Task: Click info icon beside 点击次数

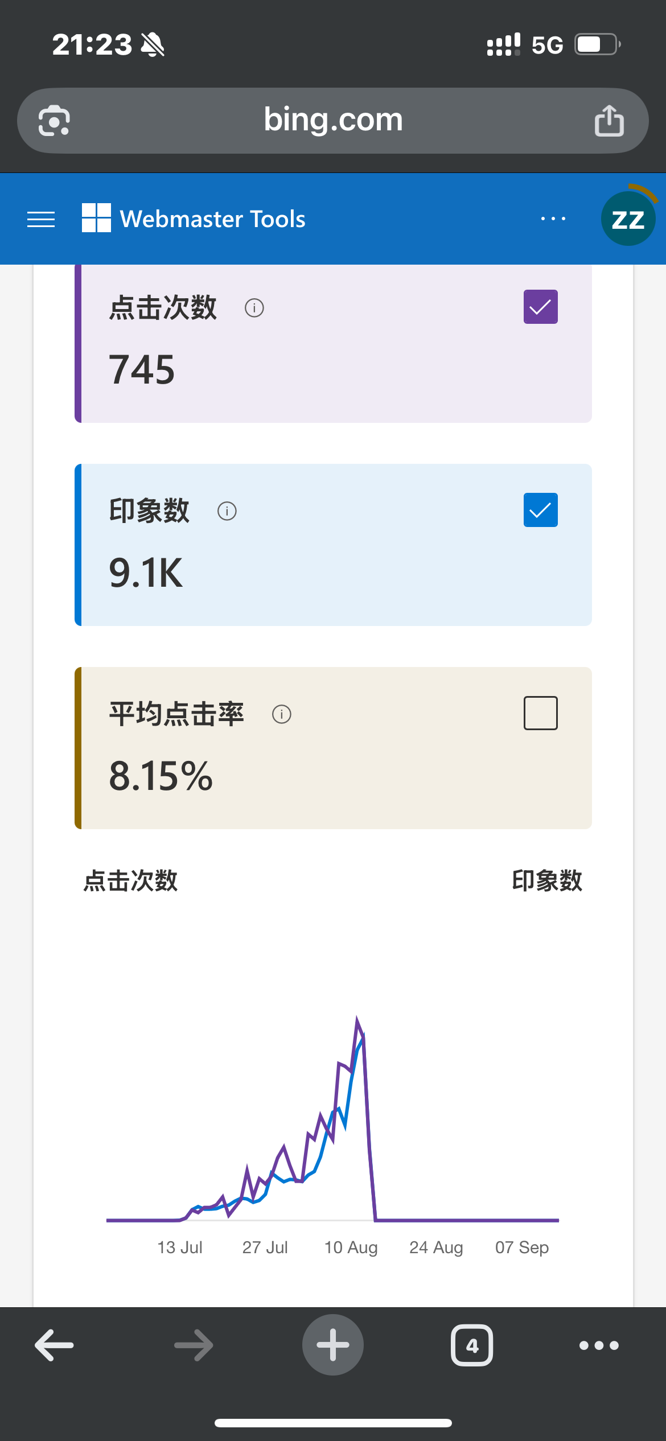Action: 254,308
